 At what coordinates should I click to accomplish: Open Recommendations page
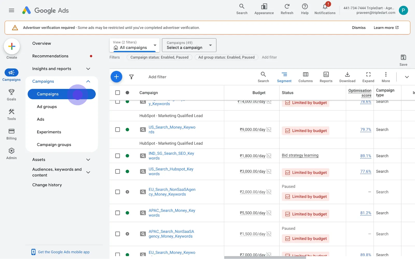[50, 56]
